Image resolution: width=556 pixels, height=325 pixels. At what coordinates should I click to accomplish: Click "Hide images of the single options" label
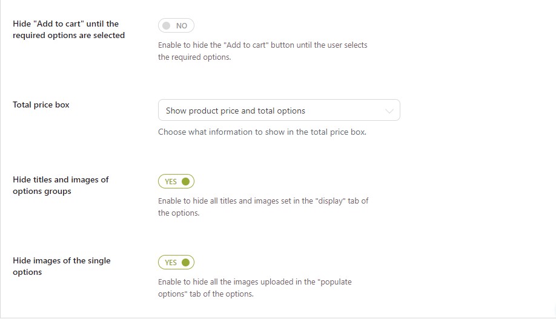pos(62,266)
